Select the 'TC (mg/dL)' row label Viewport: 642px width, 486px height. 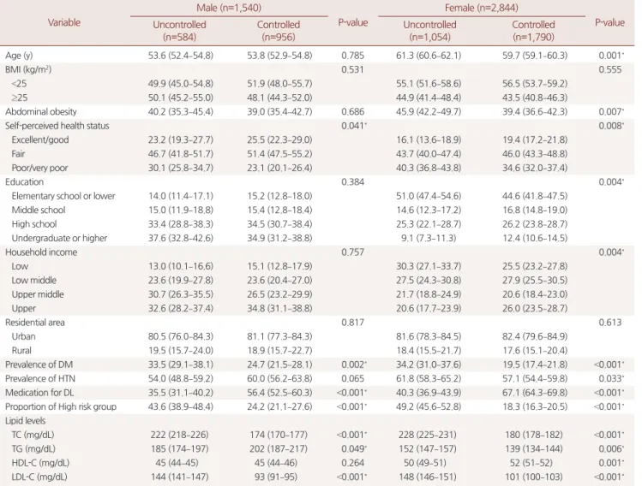(x=33, y=435)
